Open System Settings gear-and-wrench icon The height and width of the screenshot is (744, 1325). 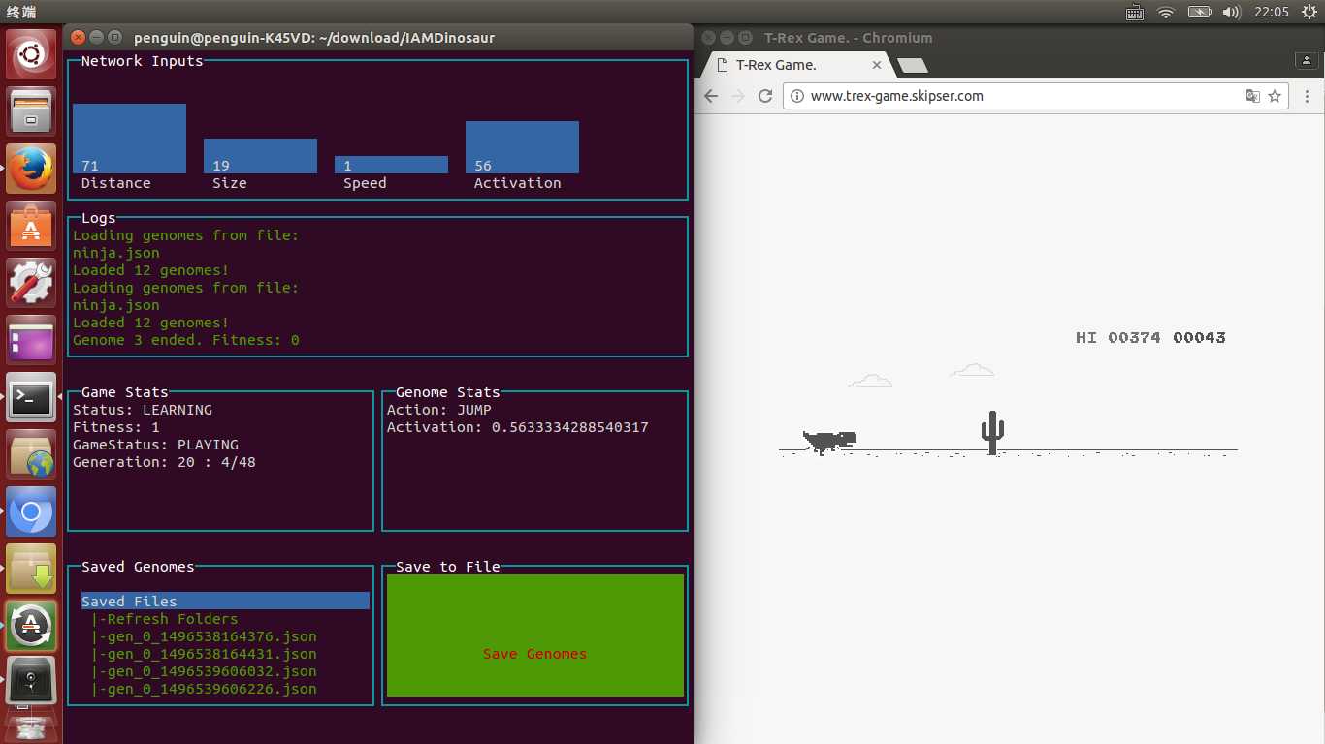tap(31, 283)
